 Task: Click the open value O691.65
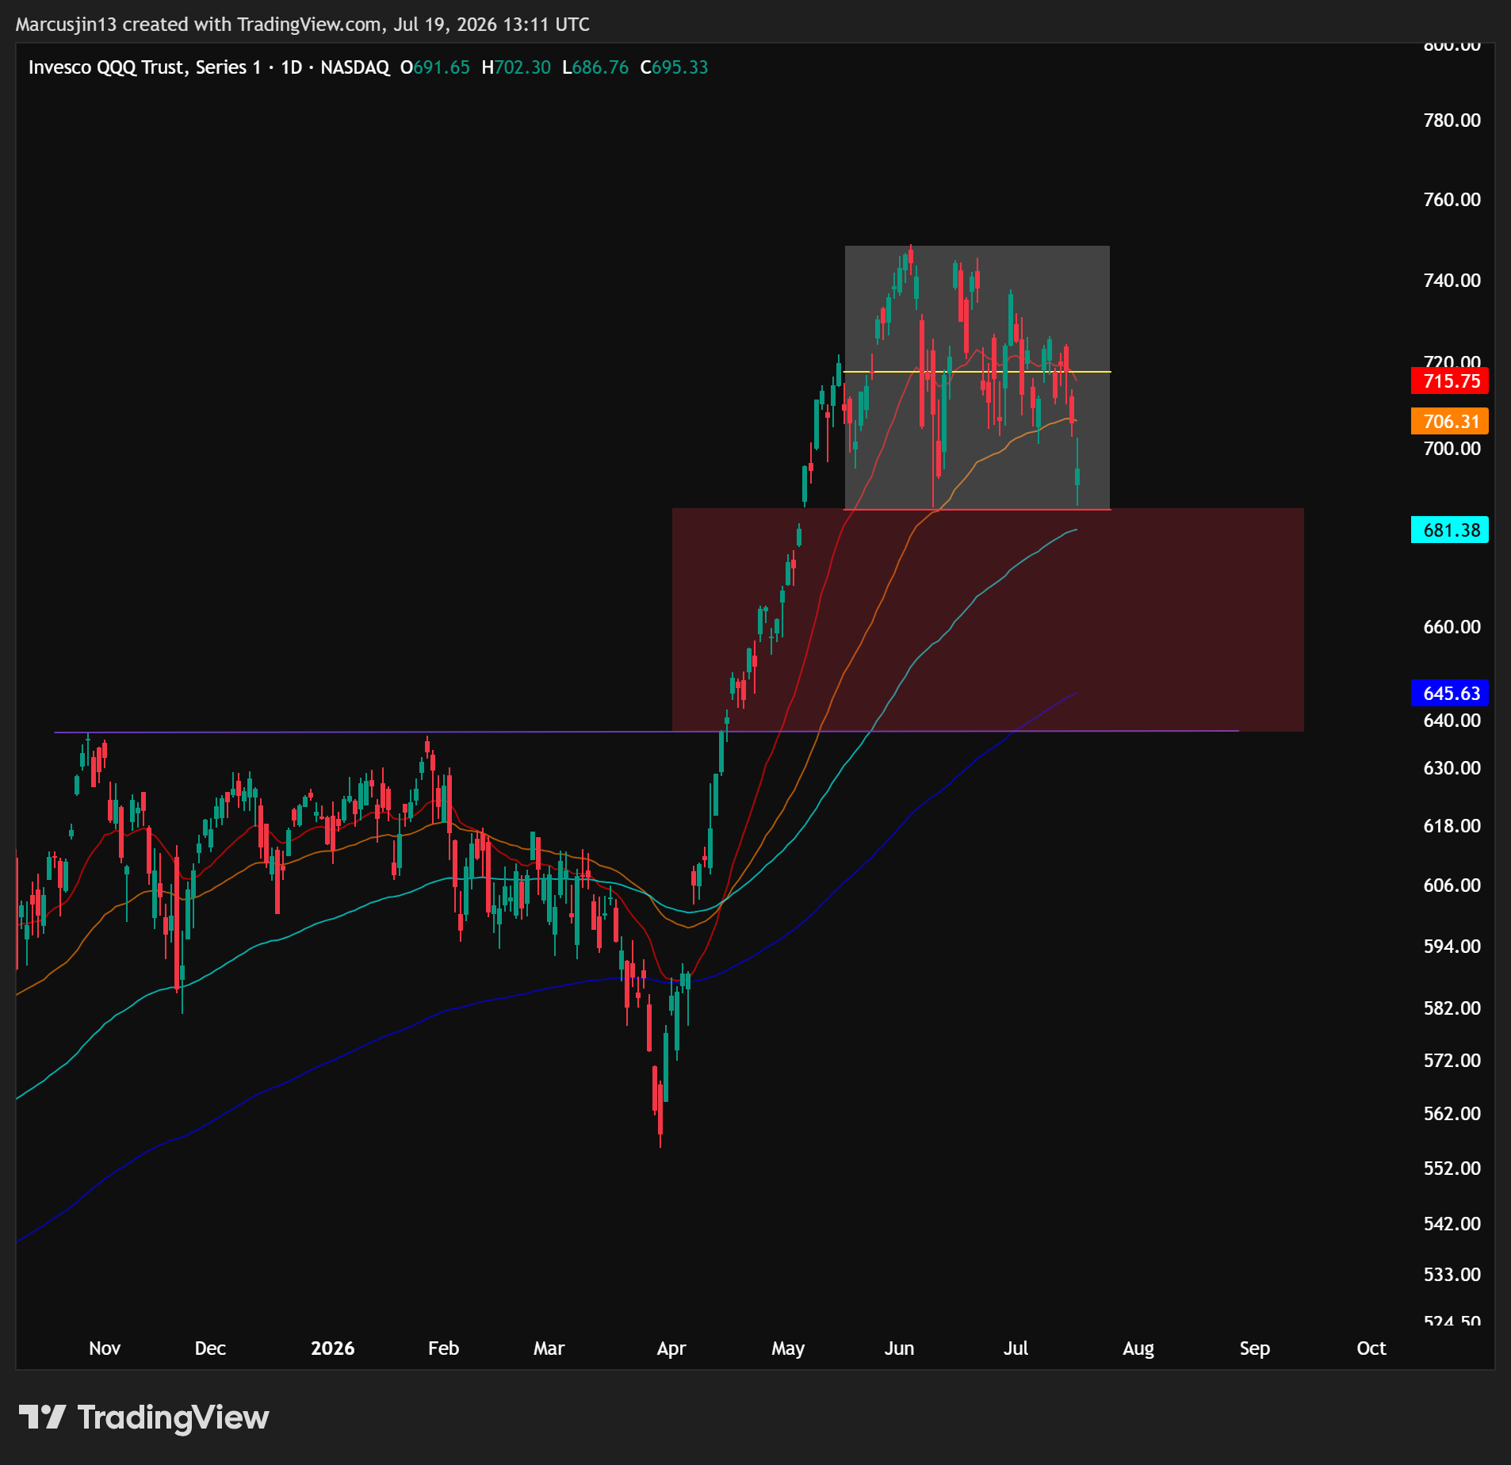pyautogui.click(x=435, y=67)
